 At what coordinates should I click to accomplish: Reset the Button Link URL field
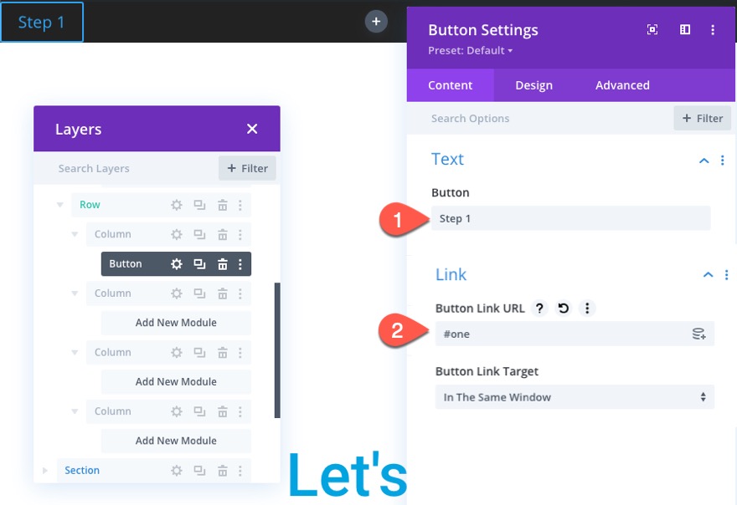click(563, 309)
